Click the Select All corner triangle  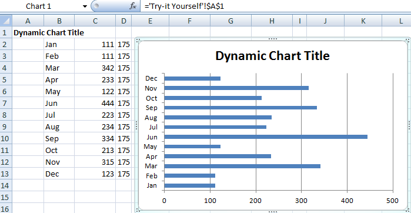click(6, 21)
